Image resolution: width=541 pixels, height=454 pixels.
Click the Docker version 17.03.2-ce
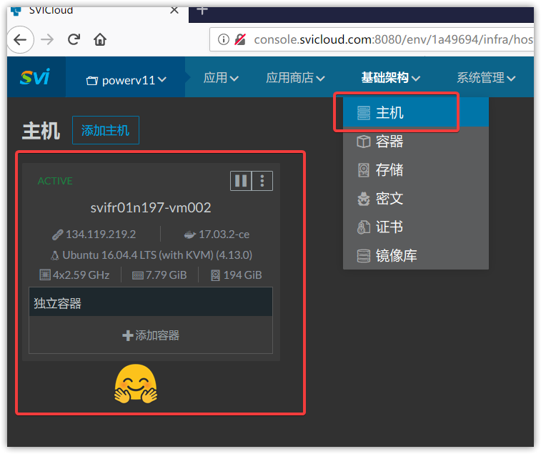click(x=224, y=235)
